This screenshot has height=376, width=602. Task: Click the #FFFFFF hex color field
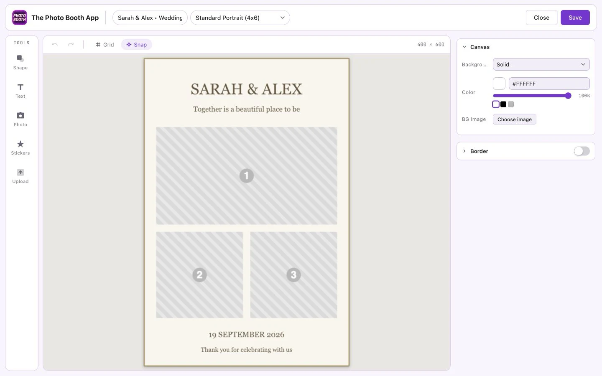[549, 84]
